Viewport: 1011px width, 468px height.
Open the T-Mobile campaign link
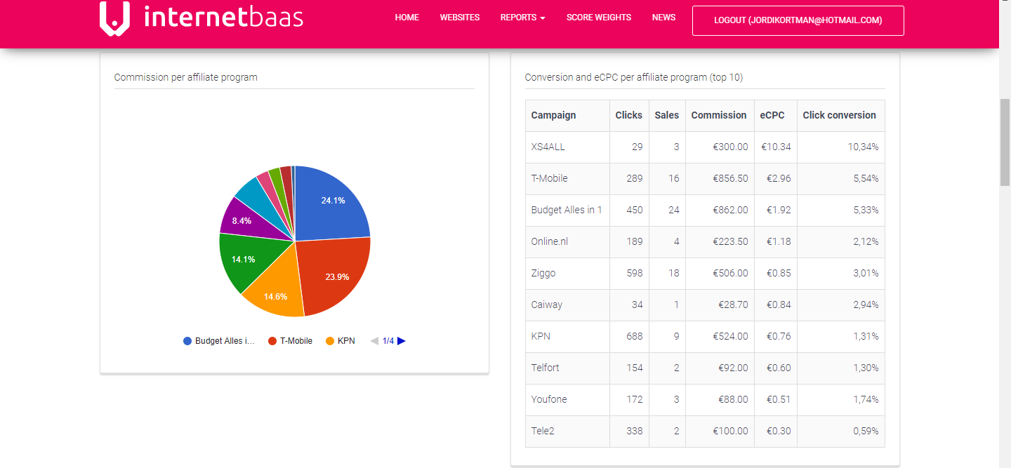click(549, 178)
